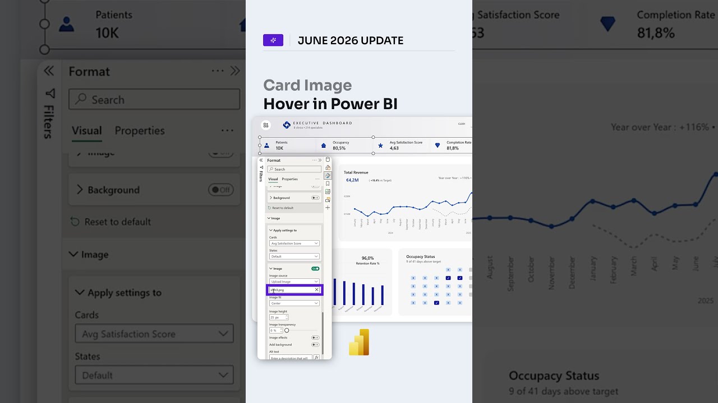Open the orange pane icon above the plus

[328, 199]
